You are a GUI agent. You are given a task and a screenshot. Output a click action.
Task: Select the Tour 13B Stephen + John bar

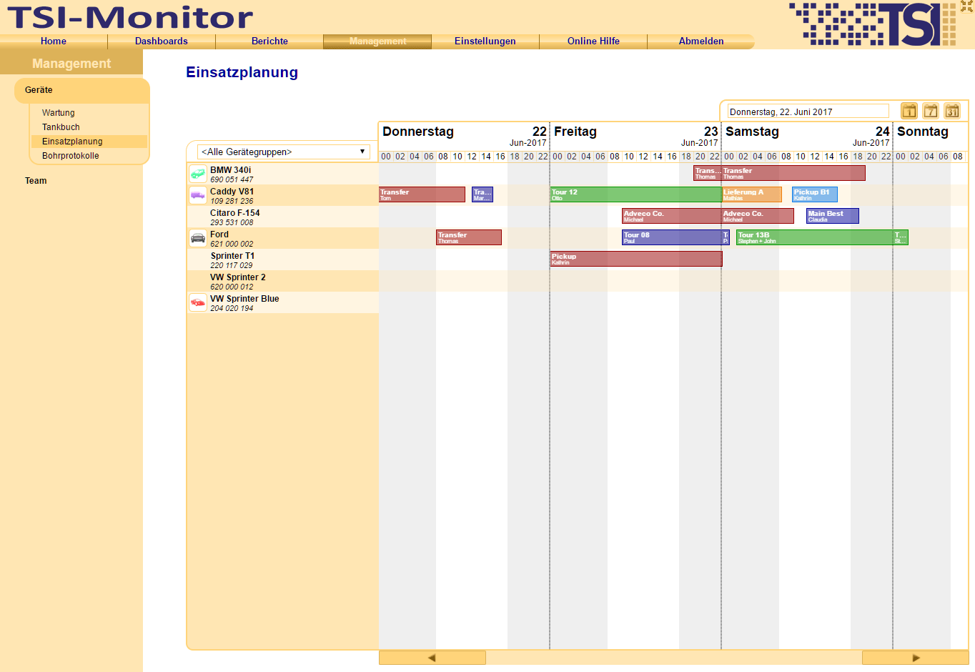pyautogui.click(x=815, y=237)
